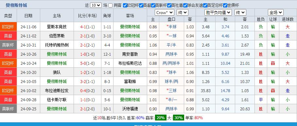Click the 赢 result in 布拉格斯巴达 row

[273, 63]
